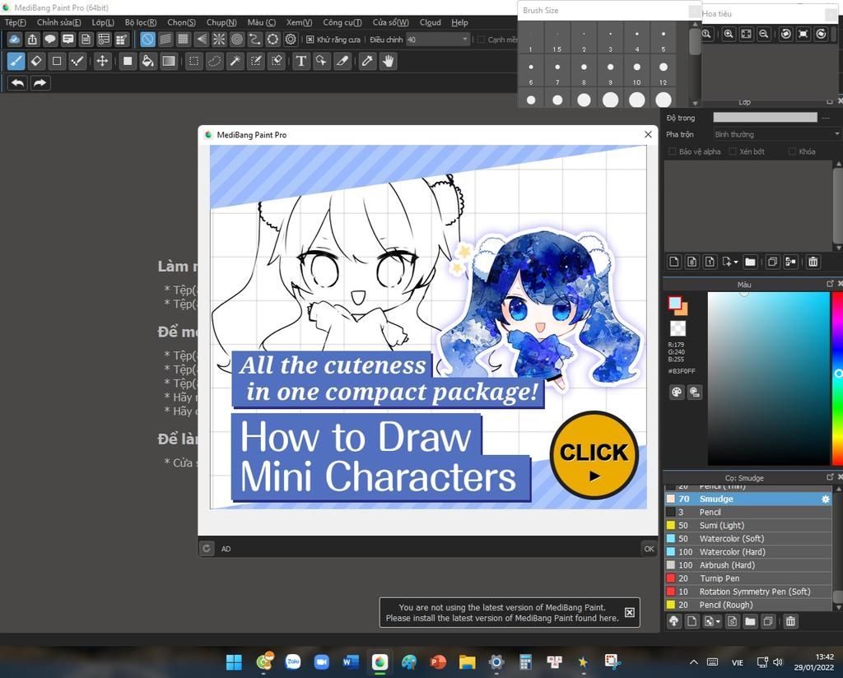Click the Redo arrow button
This screenshot has width=843, height=678.
[x=40, y=83]
